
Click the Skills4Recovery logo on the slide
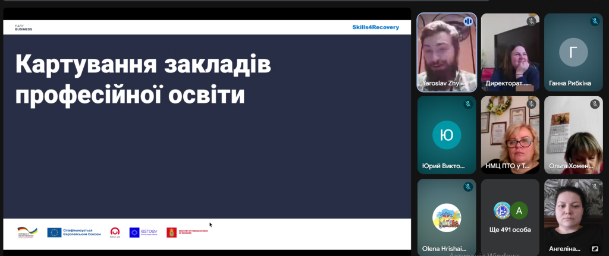tap(375, 27)
